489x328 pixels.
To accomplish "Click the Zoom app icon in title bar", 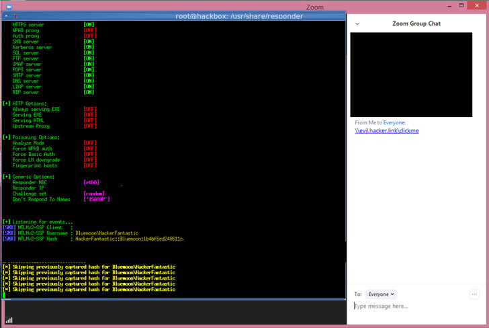I will [9, 7].
